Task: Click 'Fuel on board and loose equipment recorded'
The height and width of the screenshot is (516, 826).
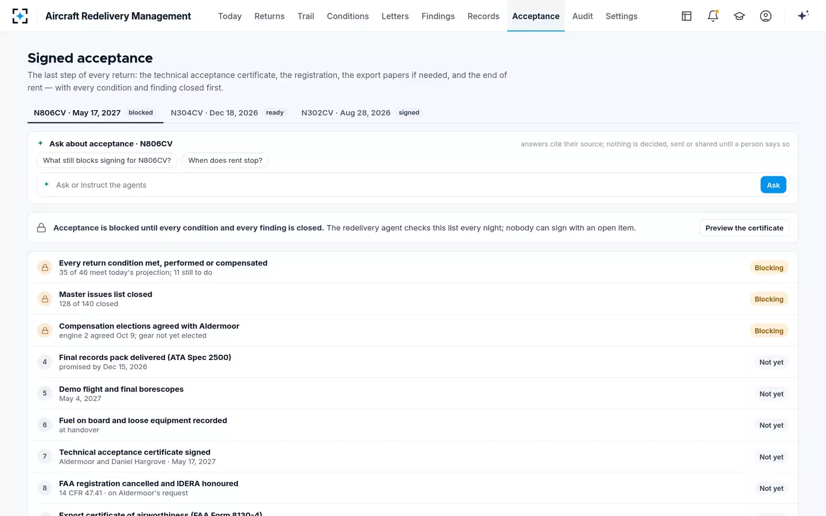Action: (143, 420)
